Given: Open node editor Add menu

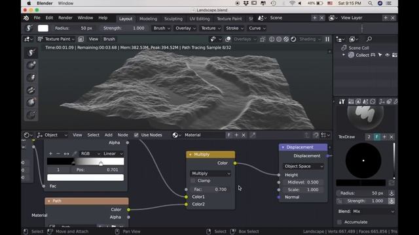Looking at the screenshot, I should point(108,135).
